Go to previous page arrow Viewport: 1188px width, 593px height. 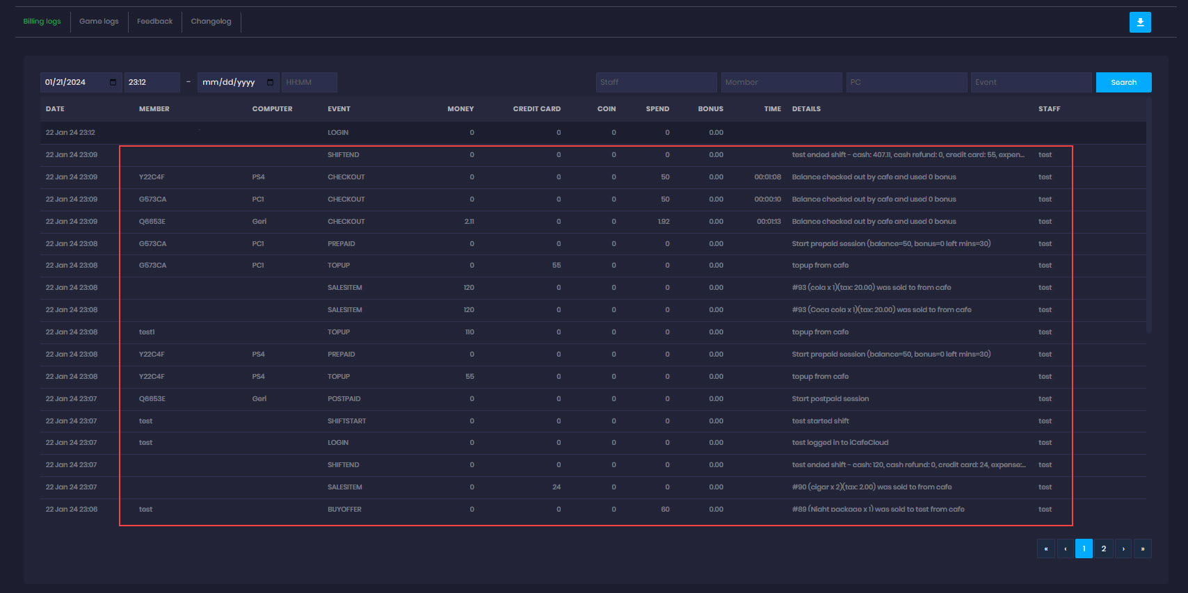point(1065,549)
